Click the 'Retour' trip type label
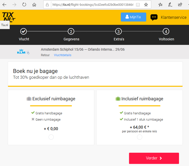This screenshot has width=189, height=166. coord(45,55)
